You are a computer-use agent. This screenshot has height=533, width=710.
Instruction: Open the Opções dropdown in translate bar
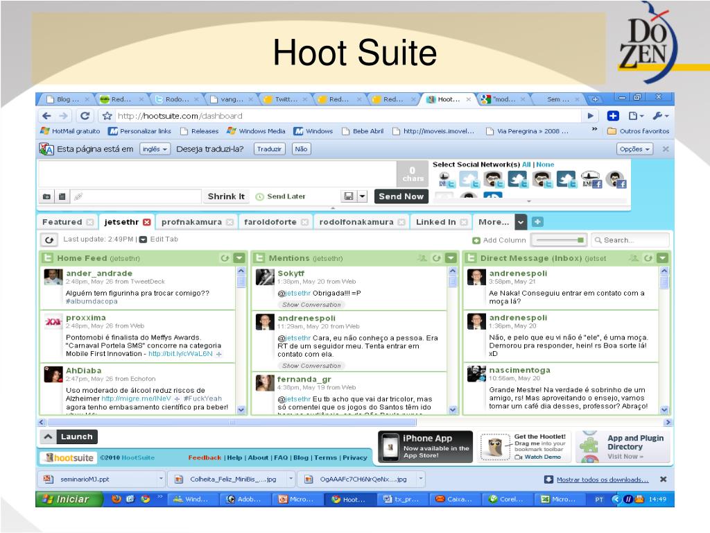click(x=634, y=149)
